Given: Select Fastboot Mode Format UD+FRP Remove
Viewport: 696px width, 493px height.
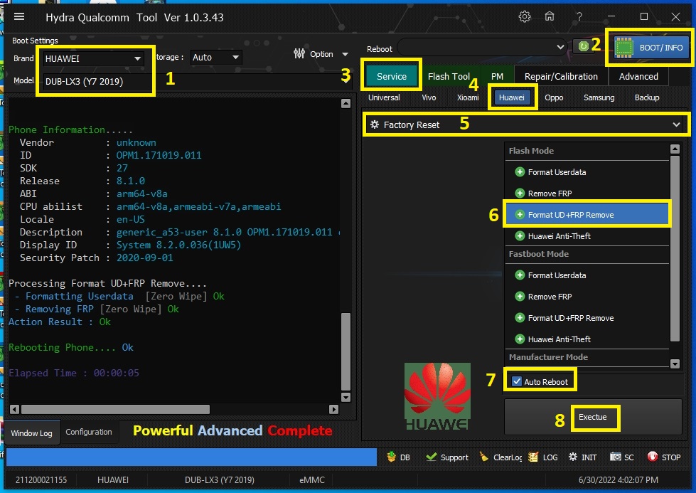Looking at the screenshot, I should (x=587, y=318).
